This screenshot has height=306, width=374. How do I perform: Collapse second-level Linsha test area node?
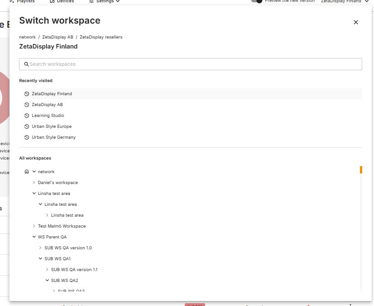(41, 204)
